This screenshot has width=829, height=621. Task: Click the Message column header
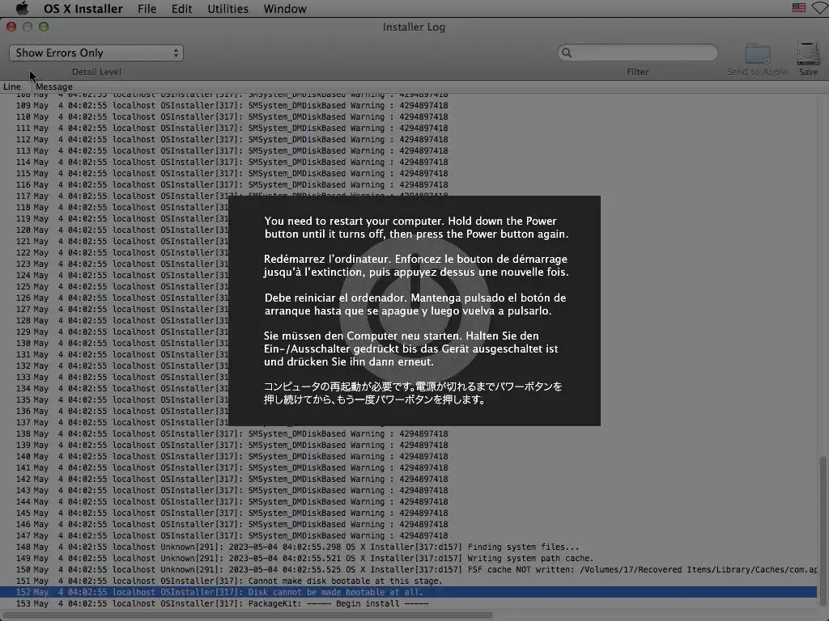point(54,87)
